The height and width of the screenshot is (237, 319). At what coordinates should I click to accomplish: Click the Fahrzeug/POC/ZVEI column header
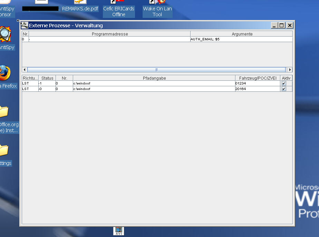pos(258,78)
